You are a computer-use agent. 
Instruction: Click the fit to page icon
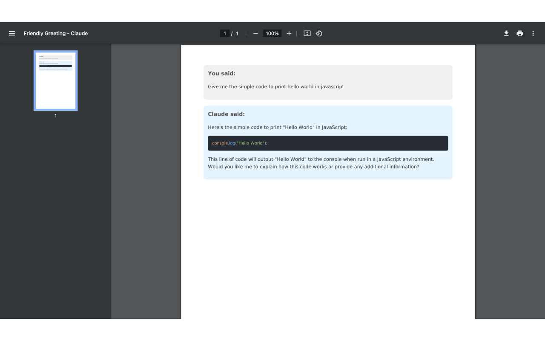click(307, 33)
